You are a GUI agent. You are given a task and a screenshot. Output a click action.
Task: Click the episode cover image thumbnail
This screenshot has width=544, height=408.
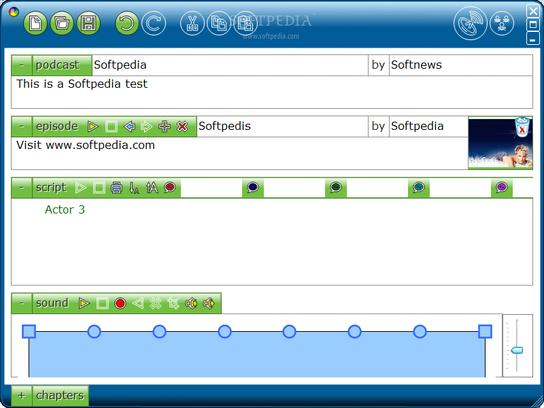tap(500, 143)
